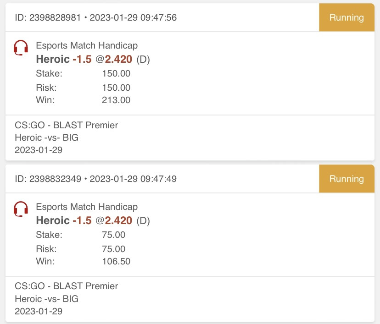Open CS:GO - BLAST Premier in second card

(67, 286)
